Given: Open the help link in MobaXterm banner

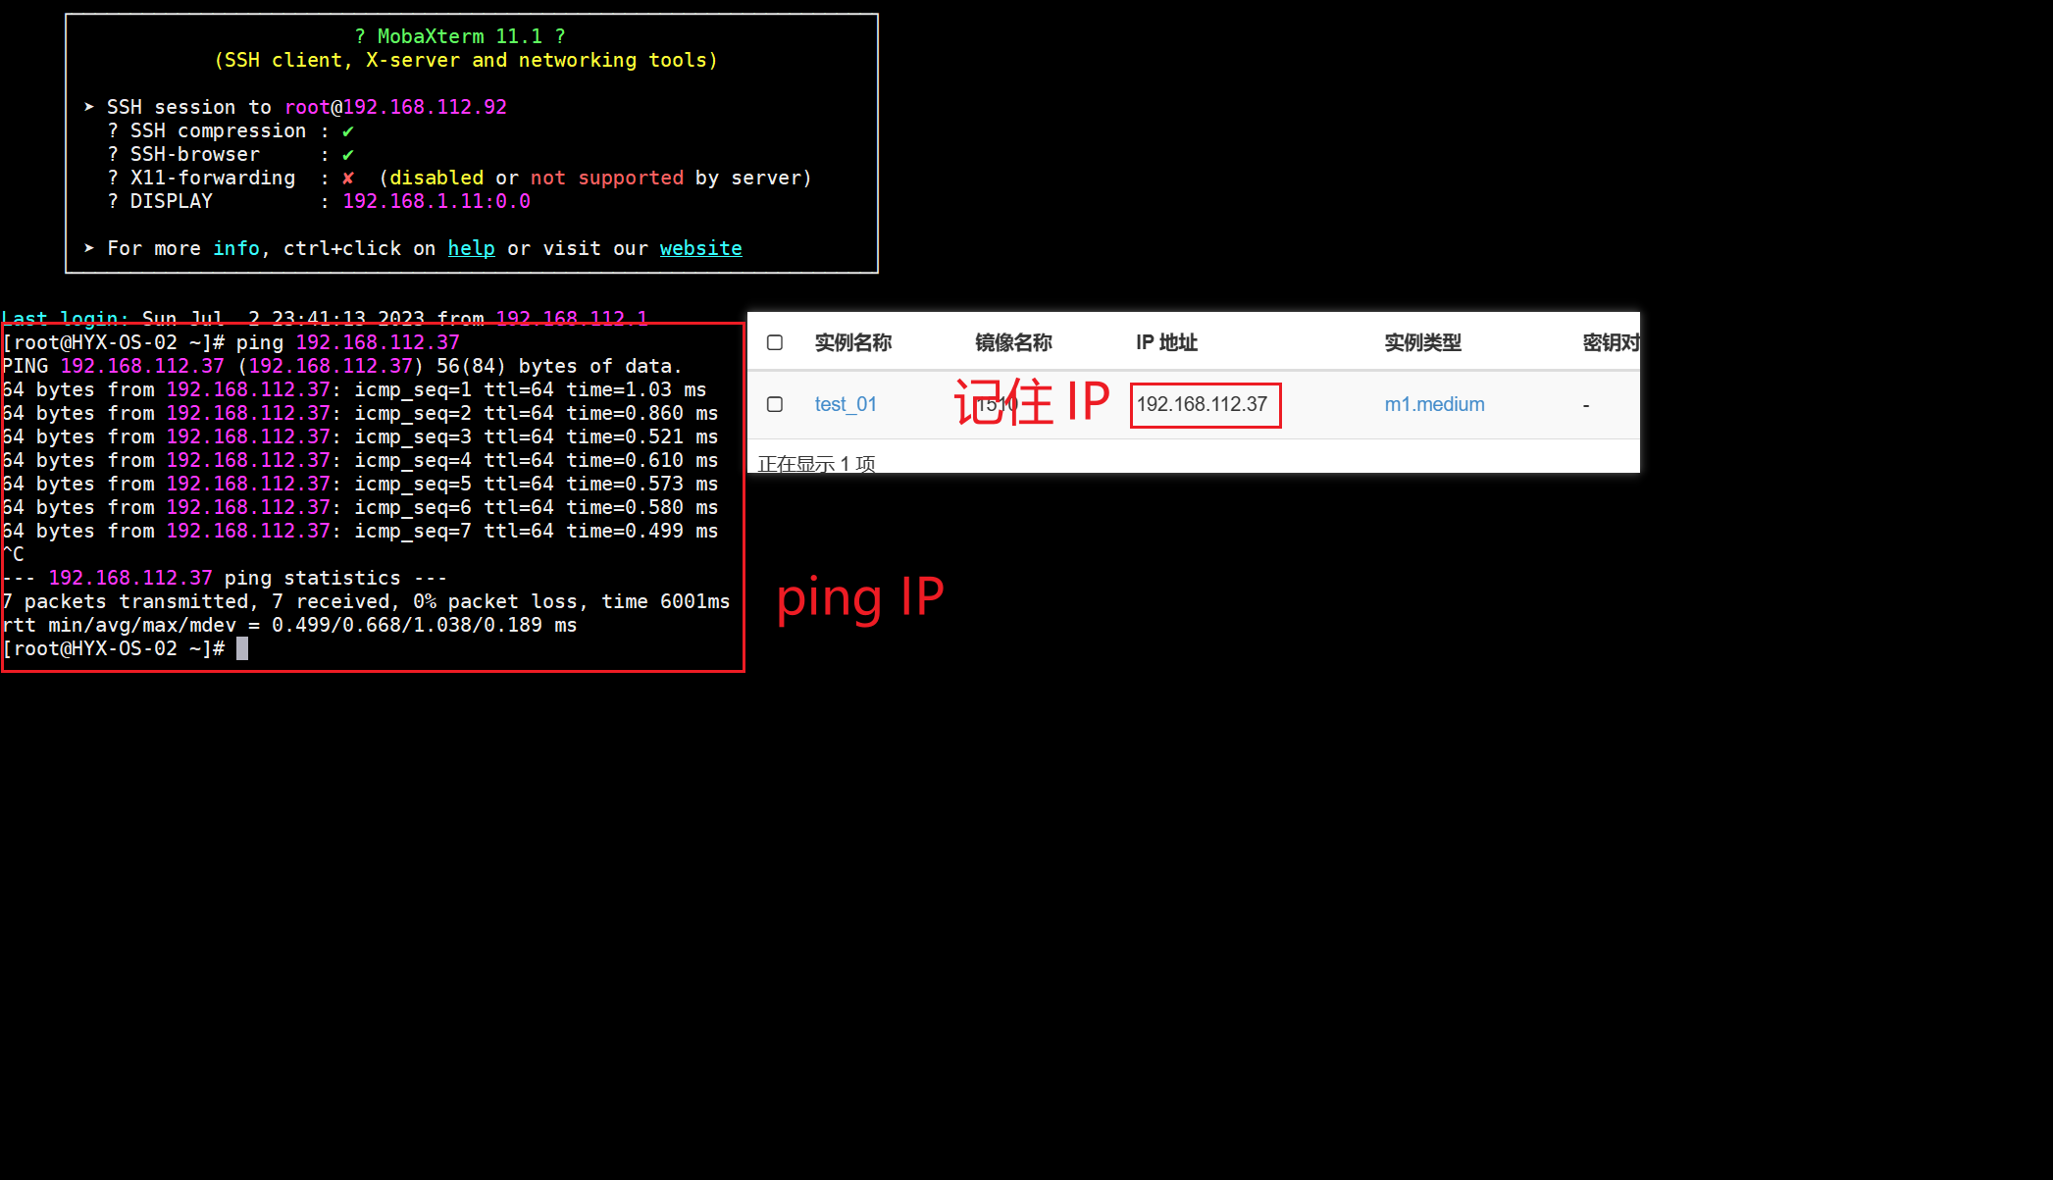Looking at the screenshot, I should point(471,248).
